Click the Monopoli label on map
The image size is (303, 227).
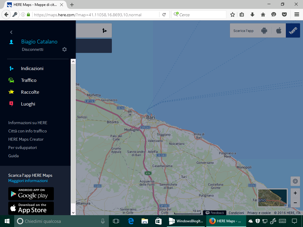244,167
